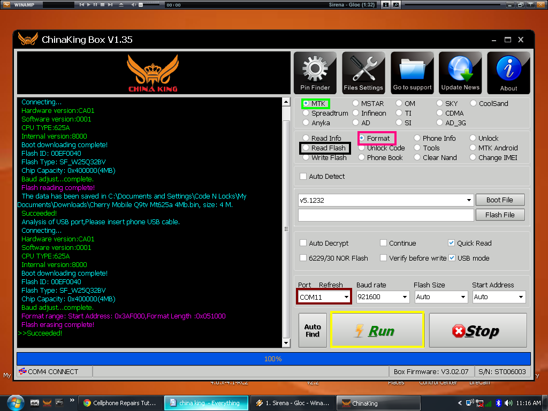
Task: Click the 100% progress bar
Action: point(273,359)
